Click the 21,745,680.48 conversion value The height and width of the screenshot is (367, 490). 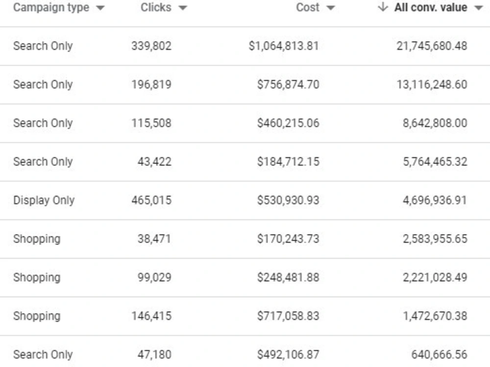tap(432, 46)
